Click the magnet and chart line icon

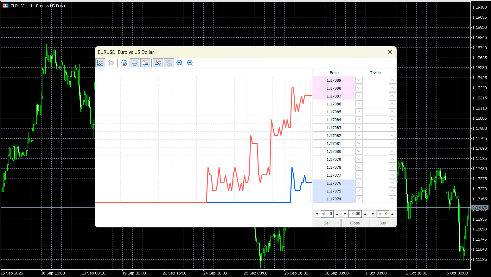124,63
